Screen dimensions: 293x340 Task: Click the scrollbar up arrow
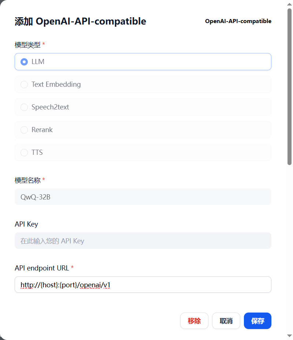(x=290, y=4)
